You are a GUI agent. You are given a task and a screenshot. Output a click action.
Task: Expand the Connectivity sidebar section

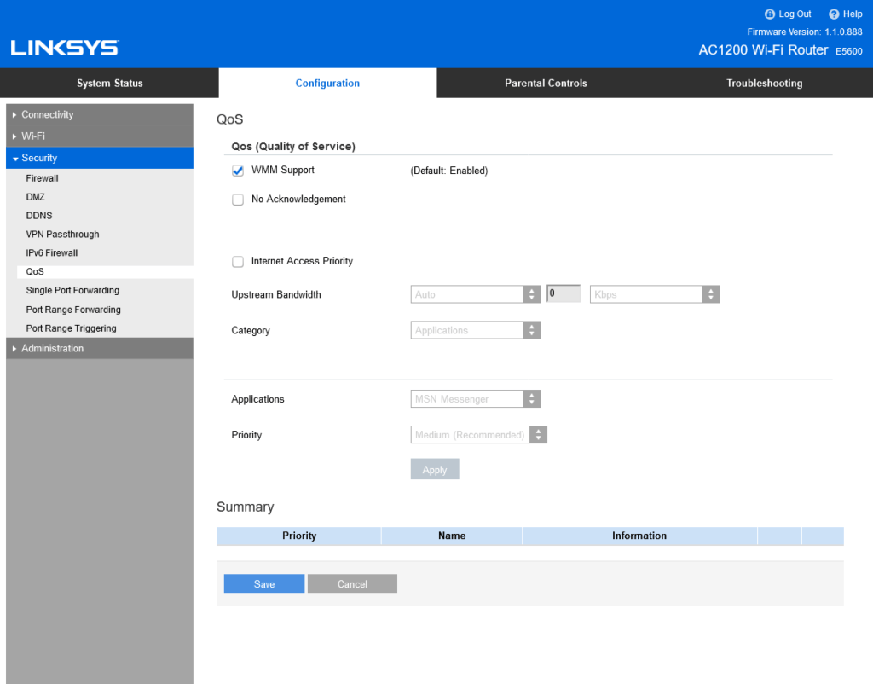click(100, 114)
